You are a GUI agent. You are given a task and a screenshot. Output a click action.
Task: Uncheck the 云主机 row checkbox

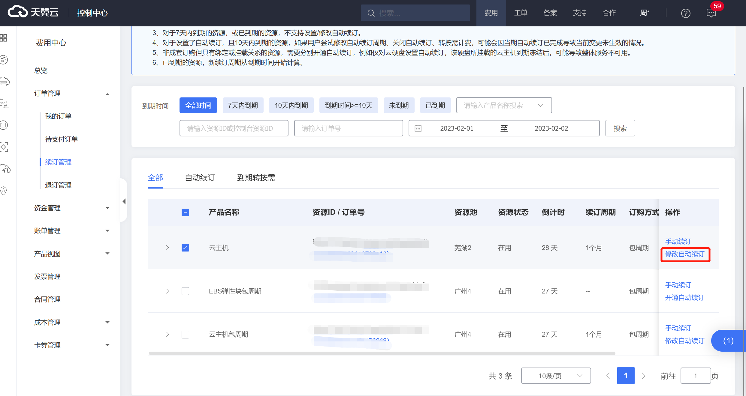pyautogui.click(x=185, y=248)
